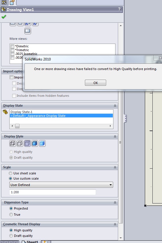This screenshot has height=243, width=162.
Task: Select True dimension type
Action: (11, 215)
